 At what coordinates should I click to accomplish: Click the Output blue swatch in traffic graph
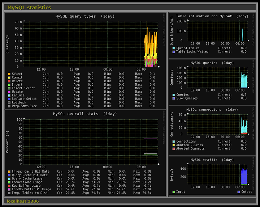pos(239,192)
